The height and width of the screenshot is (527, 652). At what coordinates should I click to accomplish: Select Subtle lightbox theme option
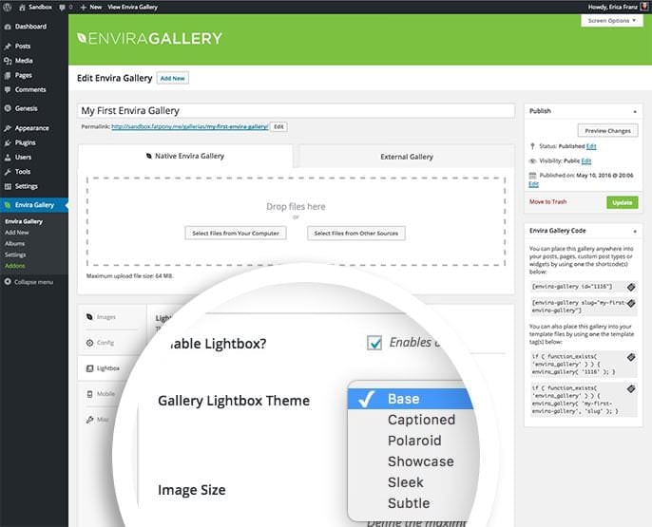coord(411,503)
